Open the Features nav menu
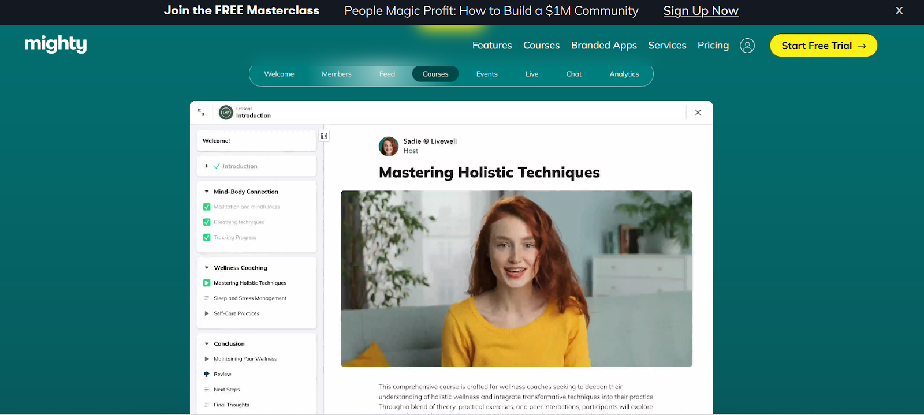 point(492,45)
